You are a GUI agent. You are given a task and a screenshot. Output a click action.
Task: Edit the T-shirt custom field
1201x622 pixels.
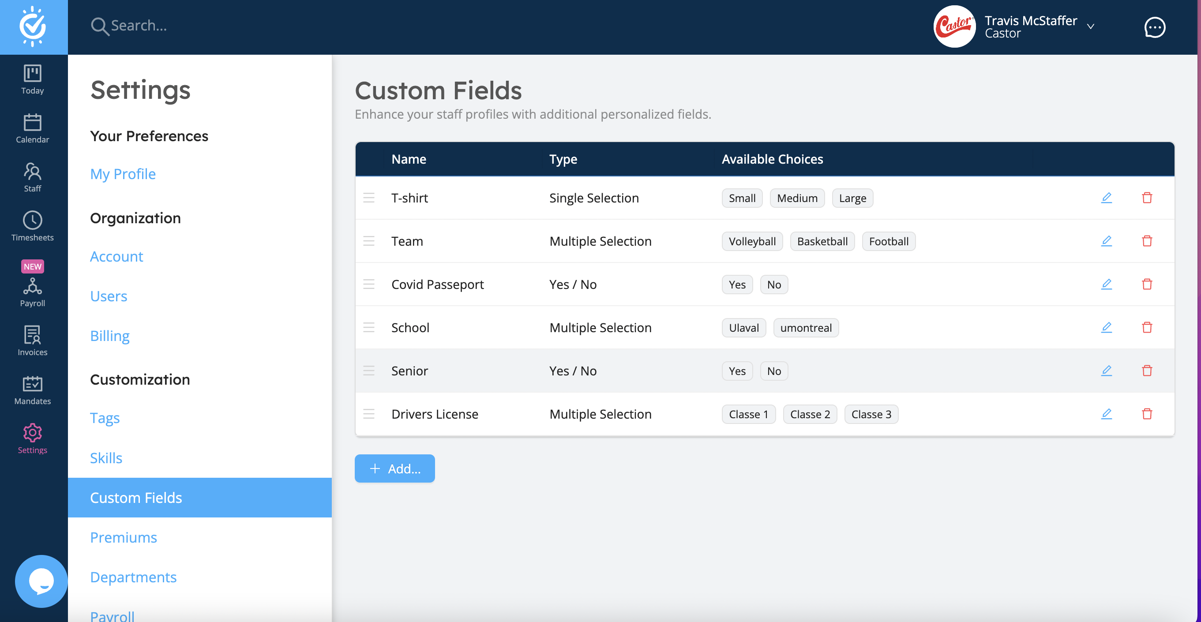coord(1107,198)
